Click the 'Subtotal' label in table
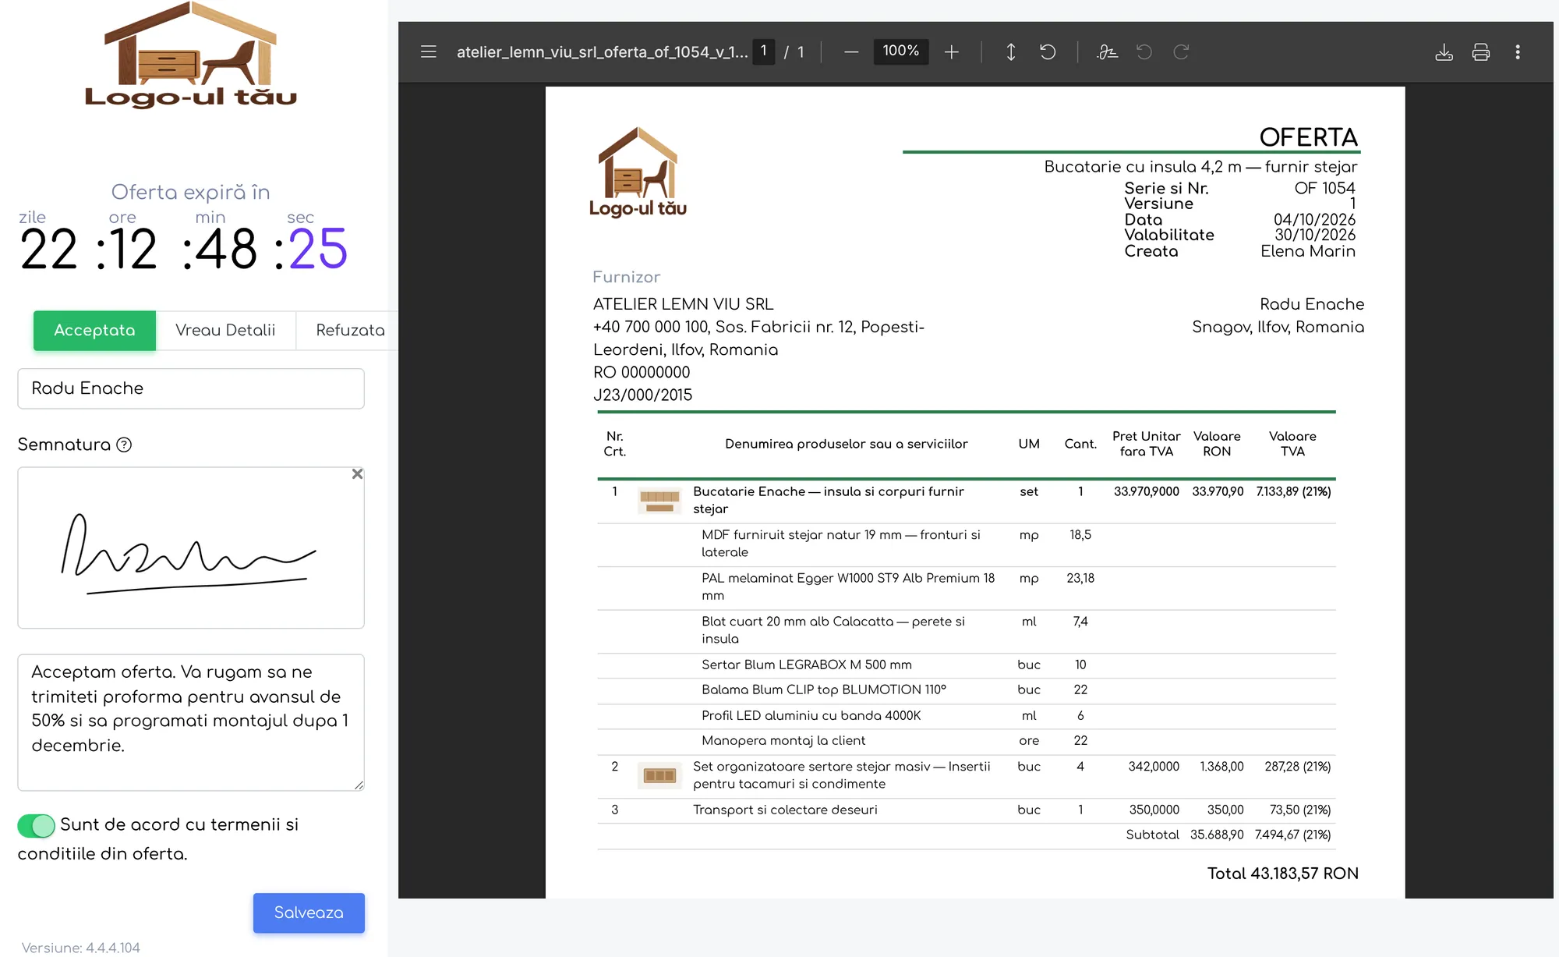The height and width of the screenshot is (957, 1559). point(1152,835)
